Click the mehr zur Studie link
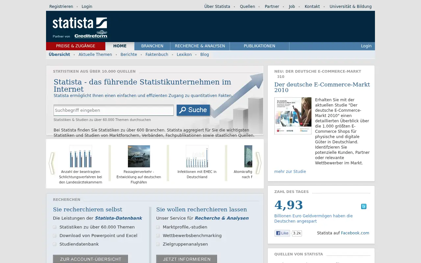The width and height of the screenshot is (421, 263). 290,172
